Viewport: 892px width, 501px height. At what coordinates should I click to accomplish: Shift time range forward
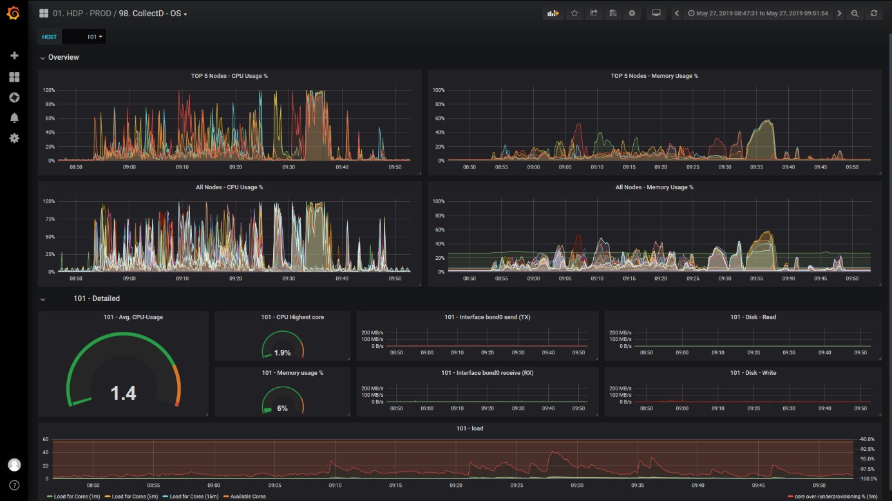click(x=839, y=13)
